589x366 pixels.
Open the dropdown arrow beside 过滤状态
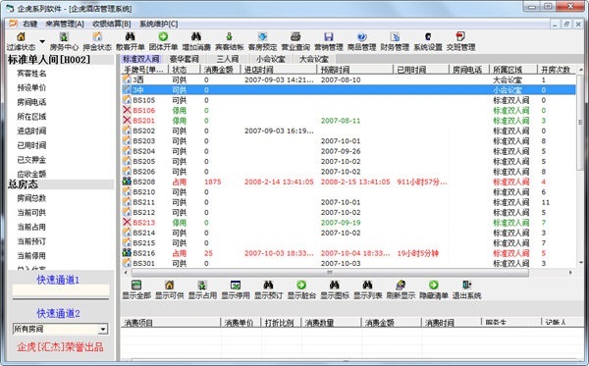42,41
